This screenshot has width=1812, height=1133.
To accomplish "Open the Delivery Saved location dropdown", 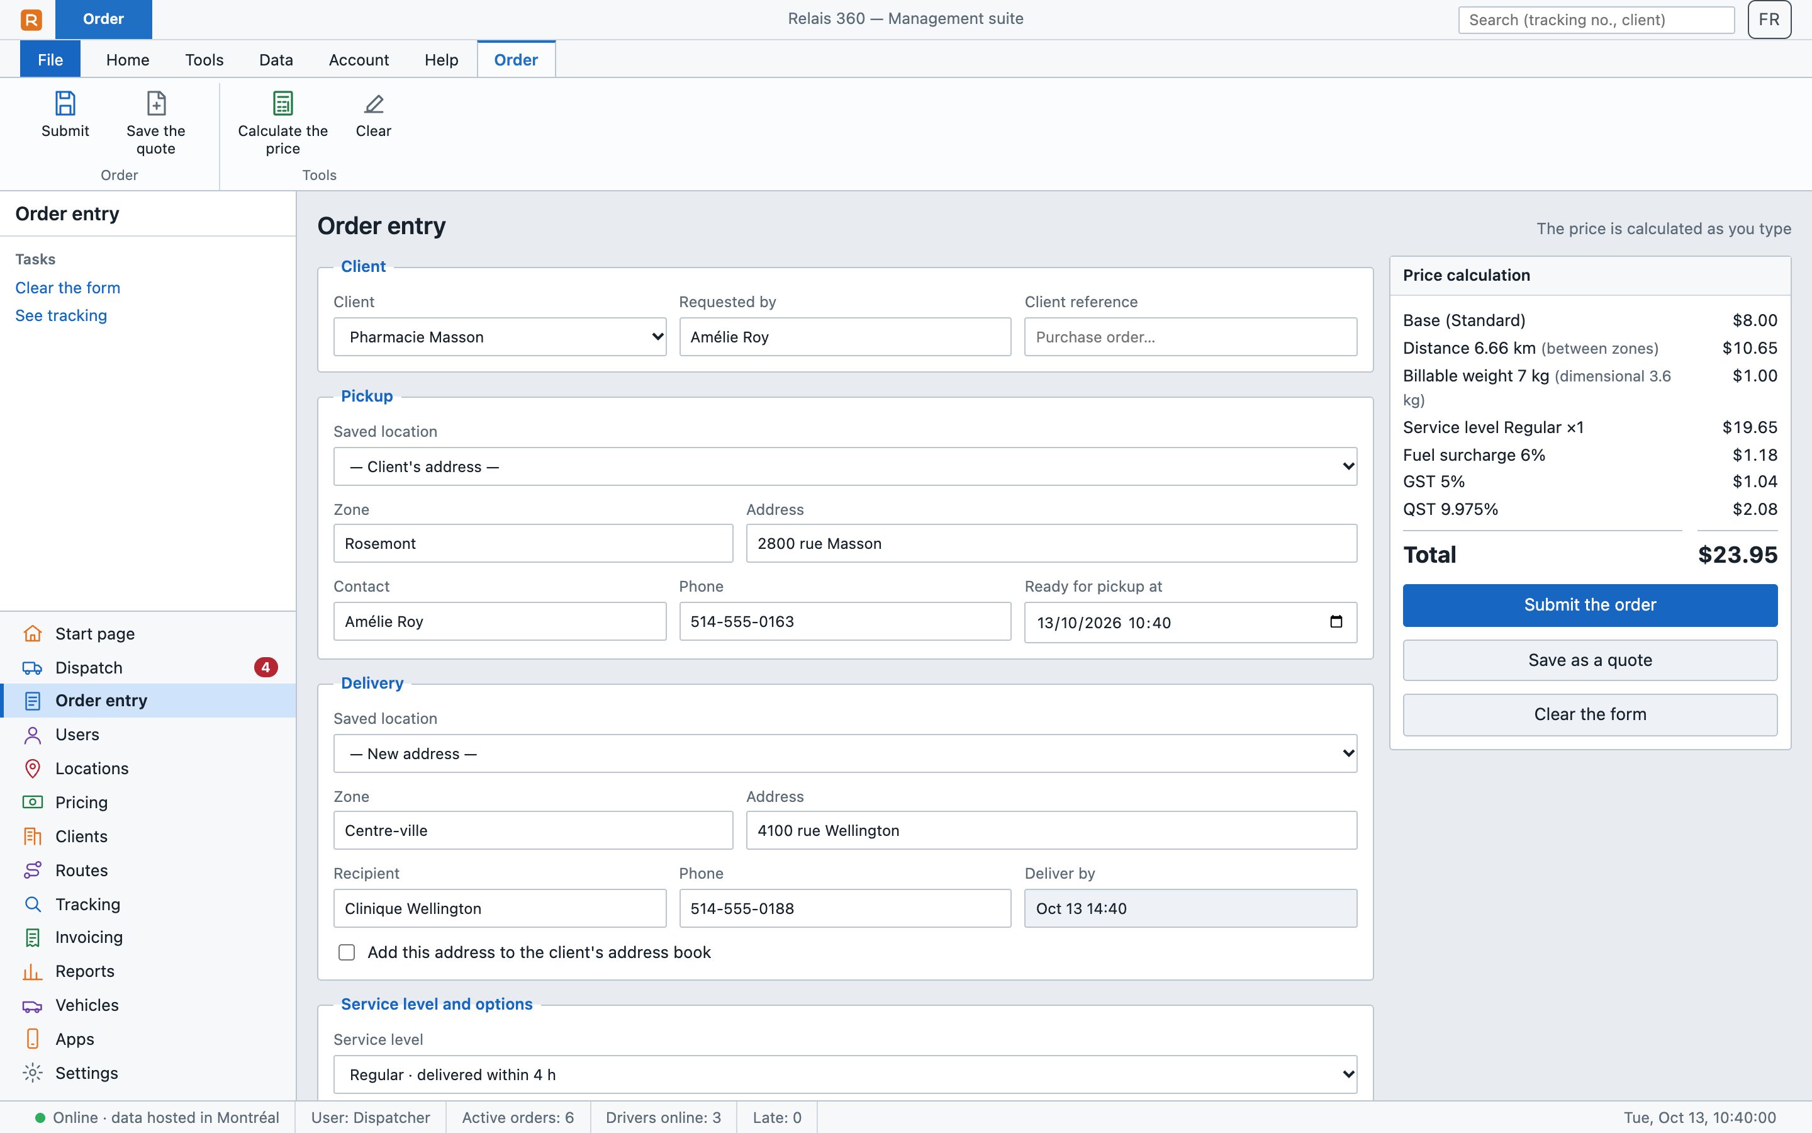I will pos(844,753).
